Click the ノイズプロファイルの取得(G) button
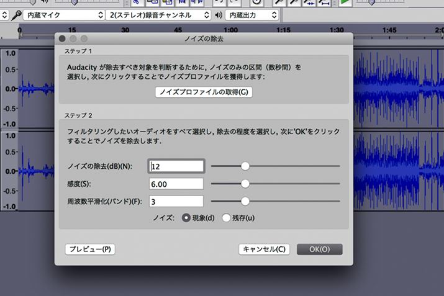This screenshot has width=444, height=296. point(204,92)
